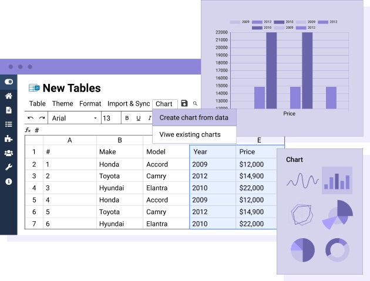Screen dimensions: 370x281
Task: Click the undo arrow
Action: 31,118
